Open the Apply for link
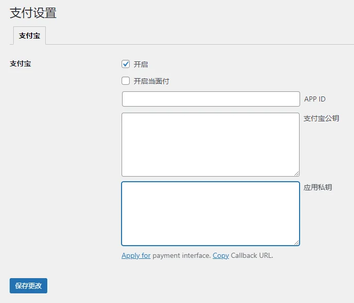Viewport: 354px width, 303px height. point(136,256)
